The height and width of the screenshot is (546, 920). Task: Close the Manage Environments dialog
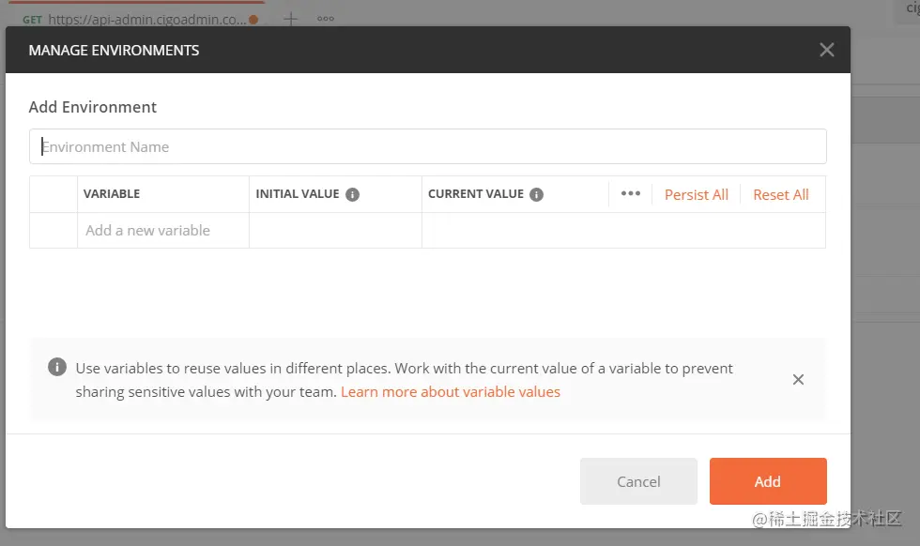click(x=826, y=50)
